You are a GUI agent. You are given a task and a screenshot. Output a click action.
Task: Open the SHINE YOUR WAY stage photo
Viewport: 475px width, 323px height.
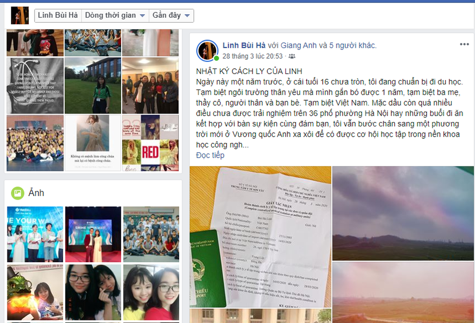coord(94,234)
